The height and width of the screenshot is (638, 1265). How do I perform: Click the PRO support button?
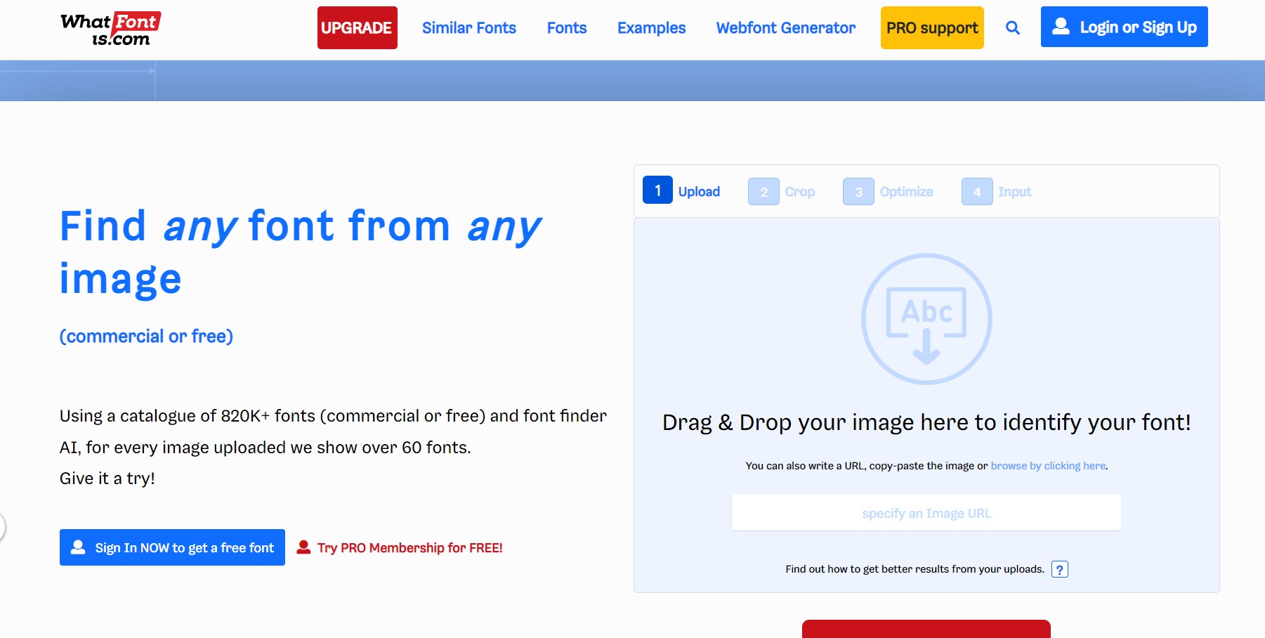(x=931, y=27)
